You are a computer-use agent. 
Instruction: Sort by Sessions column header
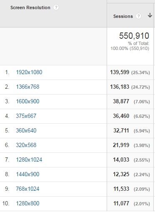pos(123,16)
